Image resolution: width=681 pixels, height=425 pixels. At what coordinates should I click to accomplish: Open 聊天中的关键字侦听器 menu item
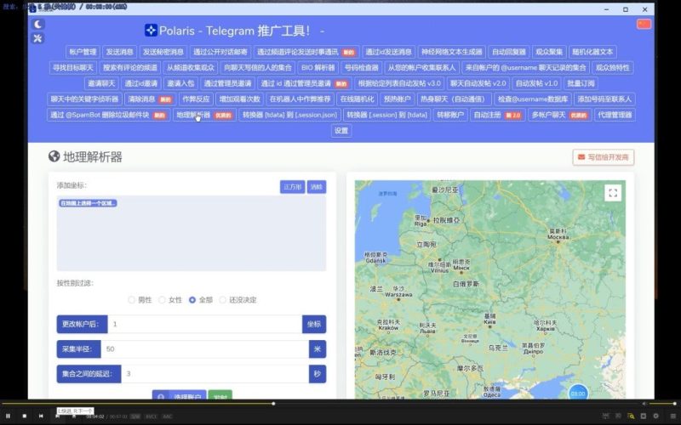84,99
